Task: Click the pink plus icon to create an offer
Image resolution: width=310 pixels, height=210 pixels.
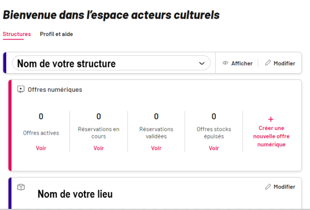Action: tap(270, 119)
